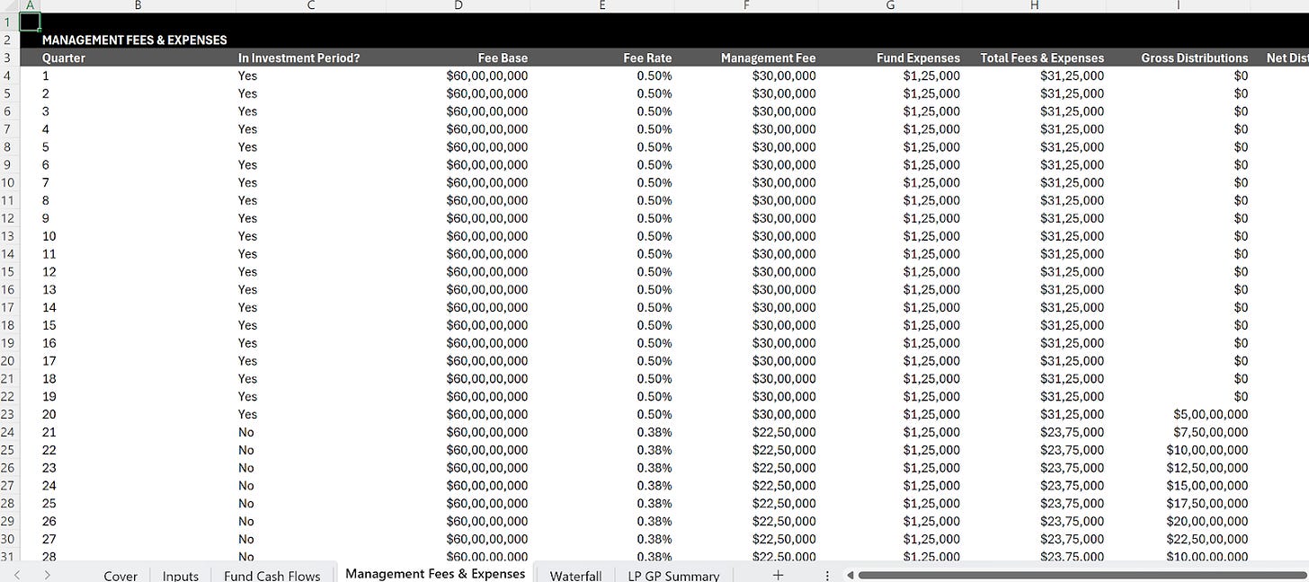Click the horizontal scrollbar thumb
Image resolution: width=1309 pixels, height=582 pixels.
click(x=1082, y=575)
